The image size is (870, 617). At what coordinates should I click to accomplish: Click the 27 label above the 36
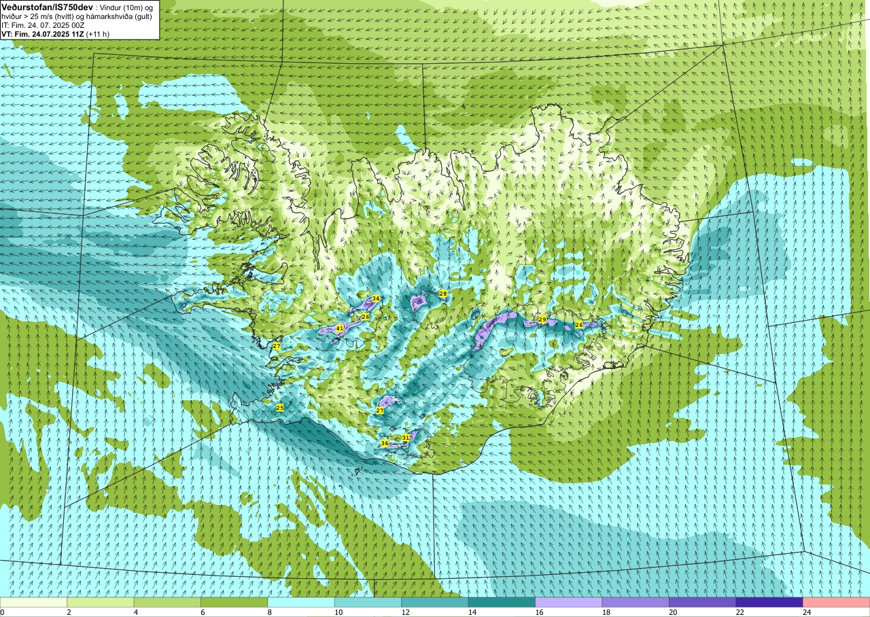pos(380,410)
